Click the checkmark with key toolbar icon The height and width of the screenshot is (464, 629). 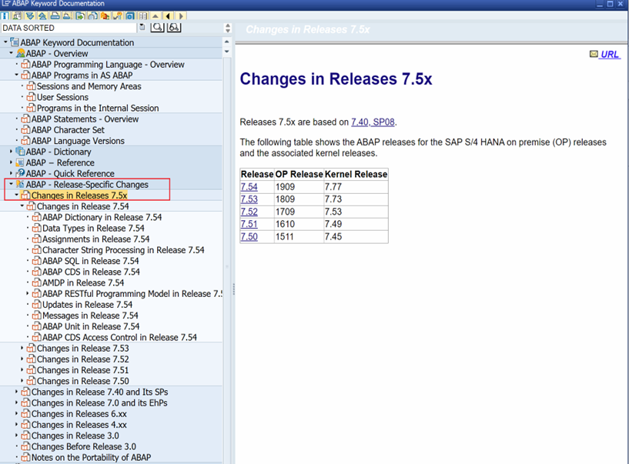pyautogui.click(x=118, y=16)
